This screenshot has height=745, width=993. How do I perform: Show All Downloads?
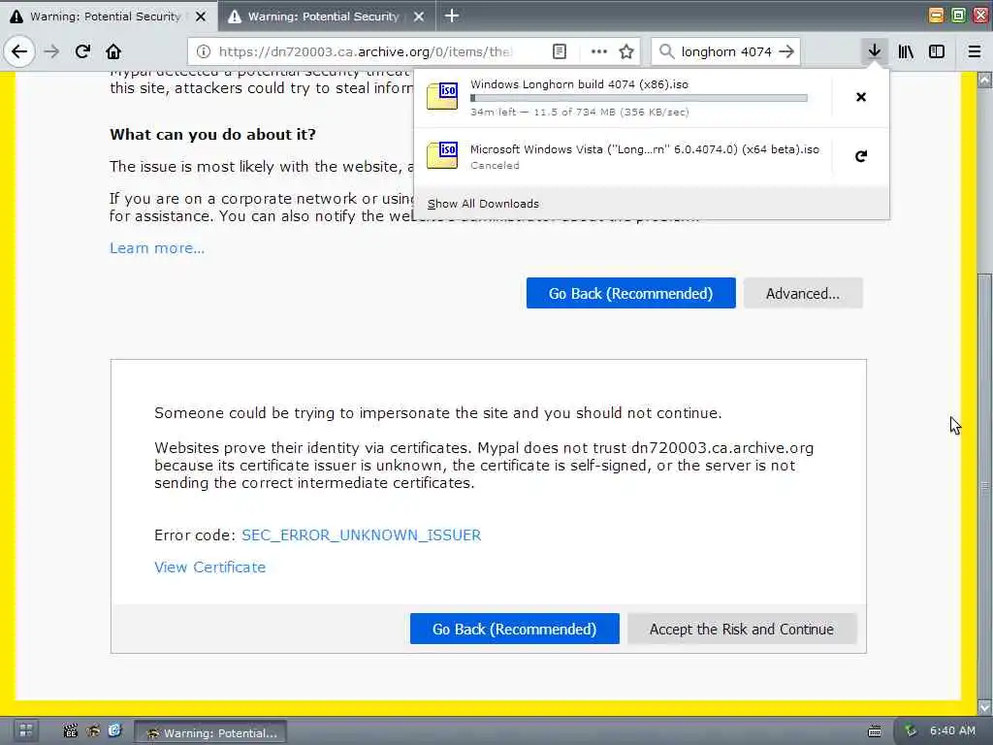pos(483,204)
